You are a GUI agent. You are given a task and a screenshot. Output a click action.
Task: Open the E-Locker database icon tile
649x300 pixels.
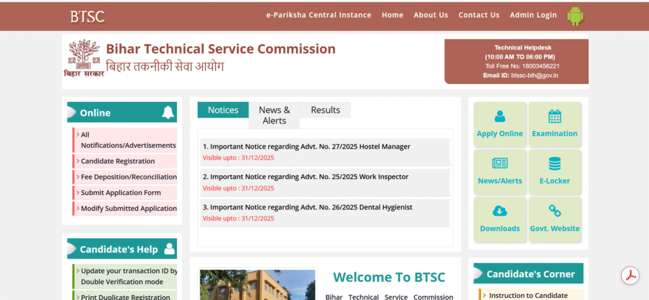pos(555,163)
